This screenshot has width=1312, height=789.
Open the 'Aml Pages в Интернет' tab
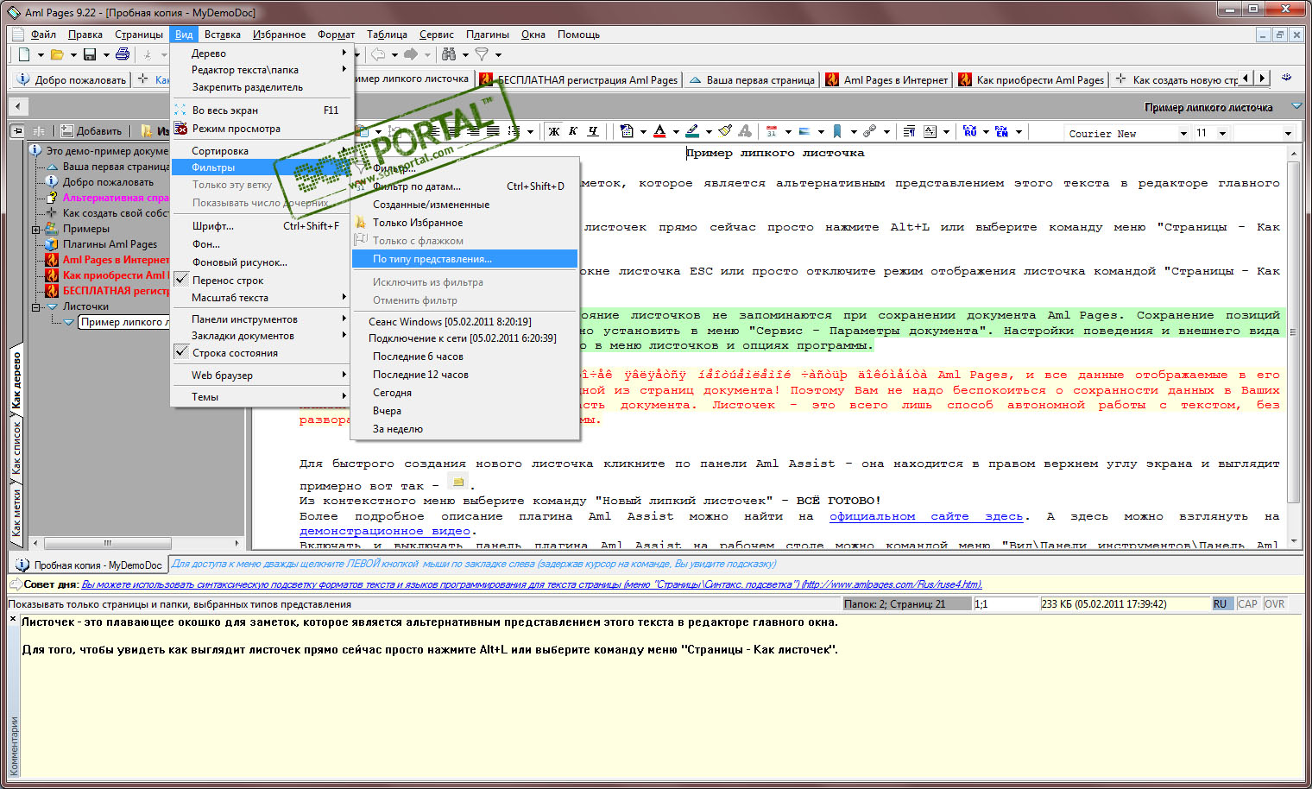(887, 79)
